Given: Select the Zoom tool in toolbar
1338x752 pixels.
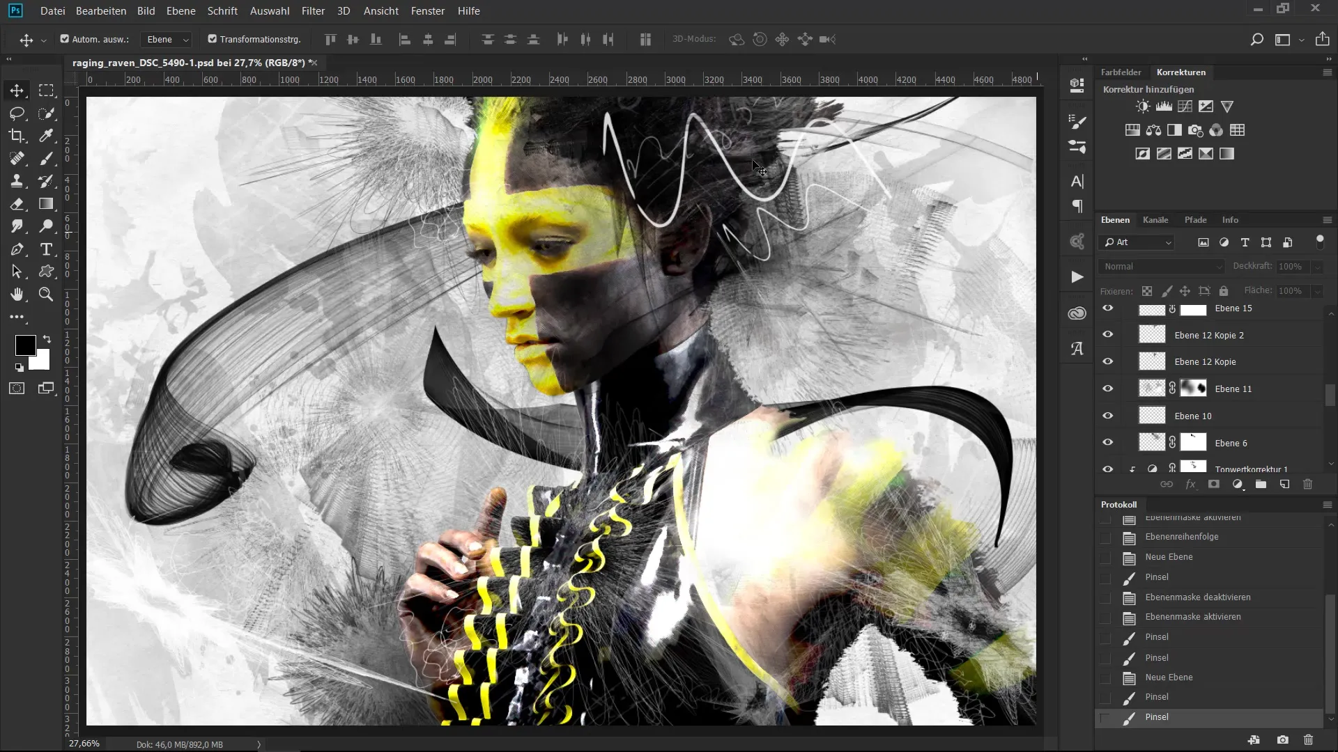Looking at the screenshot, I should (46, 295).
